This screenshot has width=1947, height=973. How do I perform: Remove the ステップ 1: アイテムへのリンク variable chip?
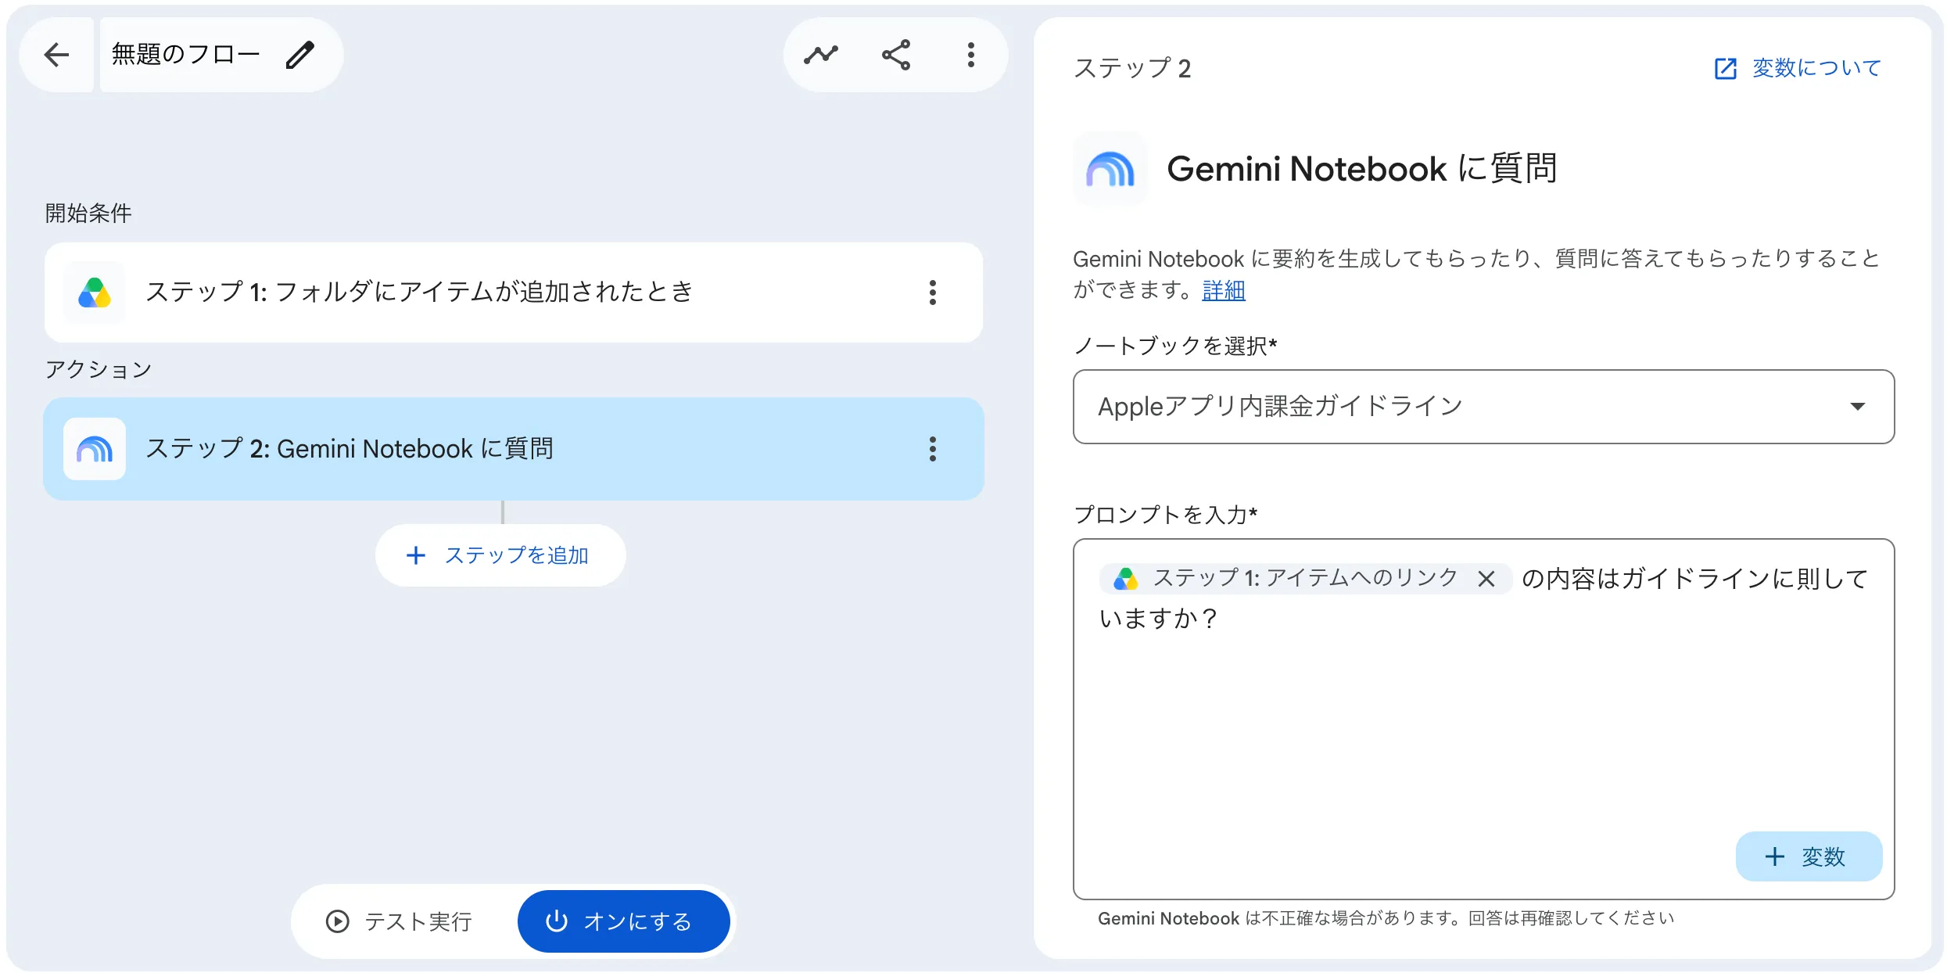1486,579
